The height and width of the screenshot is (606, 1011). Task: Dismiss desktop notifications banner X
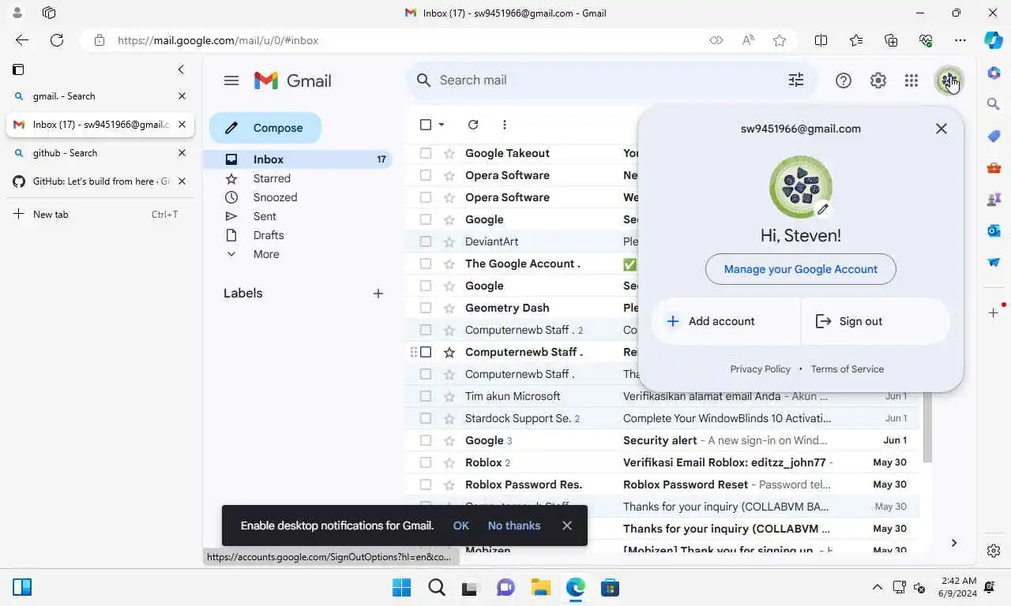(x=567, y=526)
